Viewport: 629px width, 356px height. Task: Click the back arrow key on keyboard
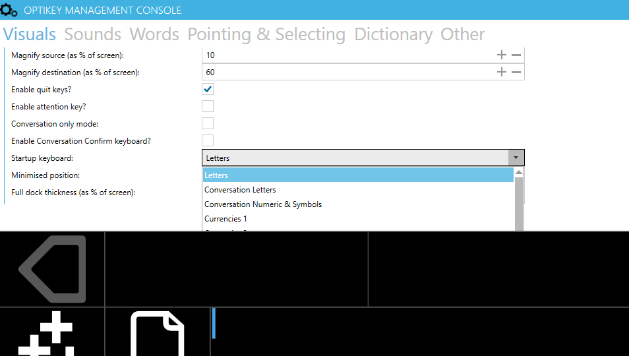pos(52,269)
